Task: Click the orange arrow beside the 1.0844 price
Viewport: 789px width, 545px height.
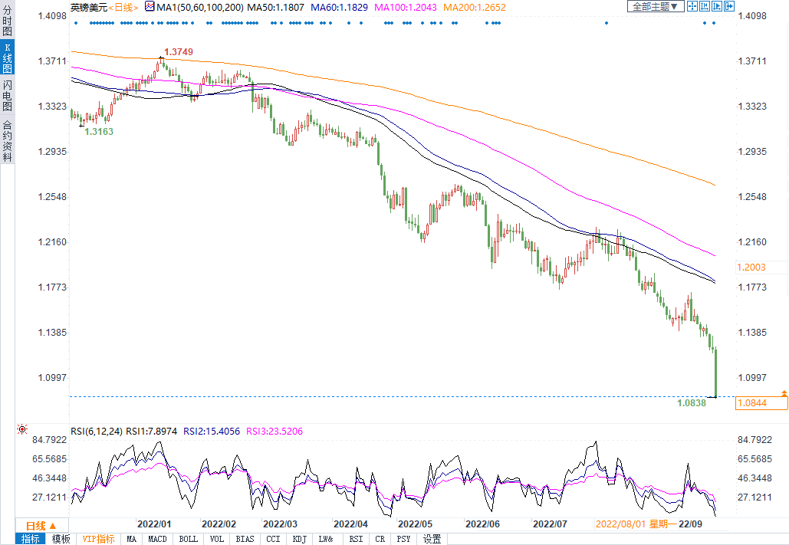Action: tap(784, 392)
